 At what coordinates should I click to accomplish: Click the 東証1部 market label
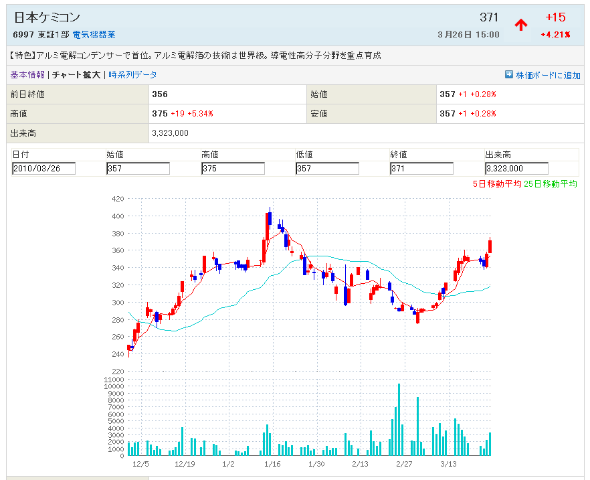pos(54,35)
